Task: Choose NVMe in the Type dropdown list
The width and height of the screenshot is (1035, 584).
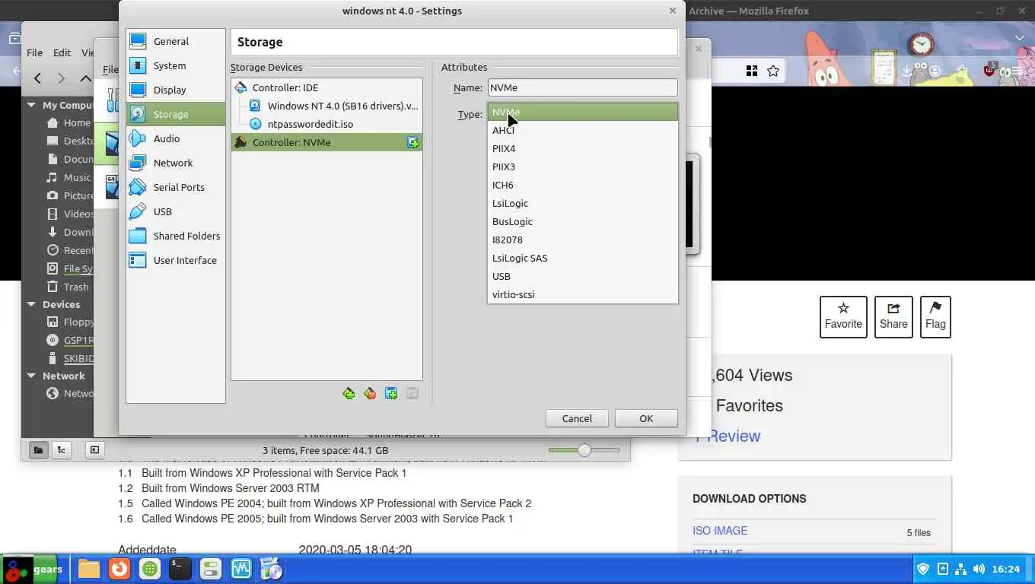Action: [x=582, y=112]
